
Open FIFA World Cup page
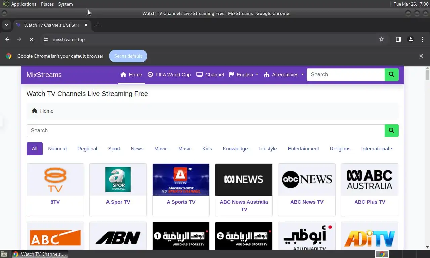coord(169,75)
